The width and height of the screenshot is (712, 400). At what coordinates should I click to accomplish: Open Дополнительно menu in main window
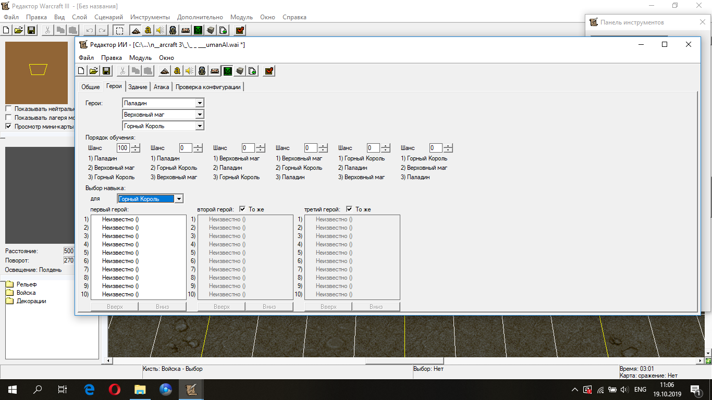[x=200, y=17]
